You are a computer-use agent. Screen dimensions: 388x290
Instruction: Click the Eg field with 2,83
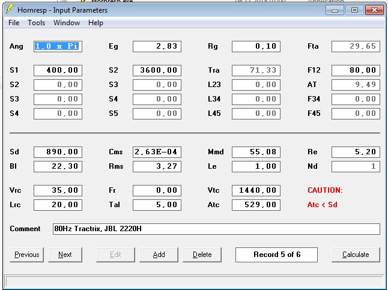[x=157, y=46]
